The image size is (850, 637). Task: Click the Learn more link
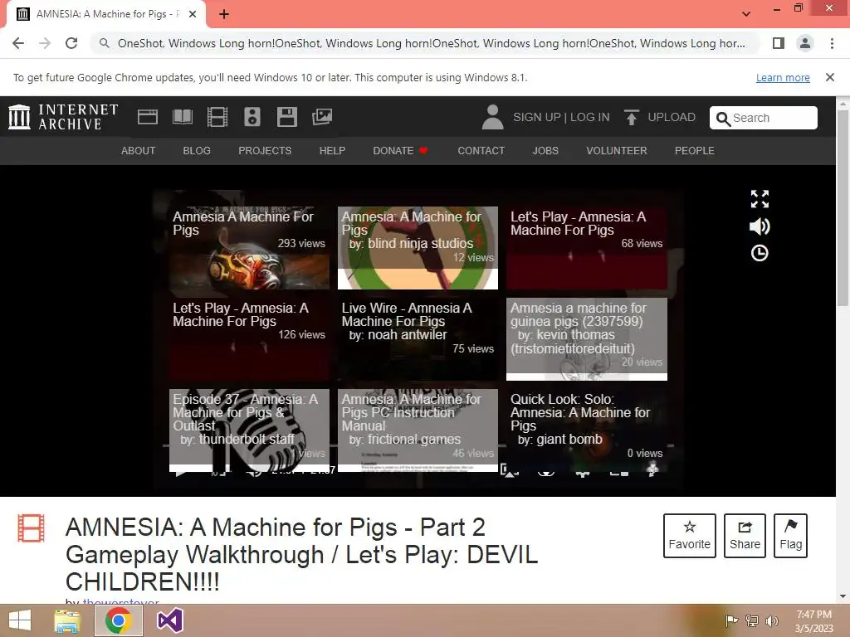[x=783, y=77]
